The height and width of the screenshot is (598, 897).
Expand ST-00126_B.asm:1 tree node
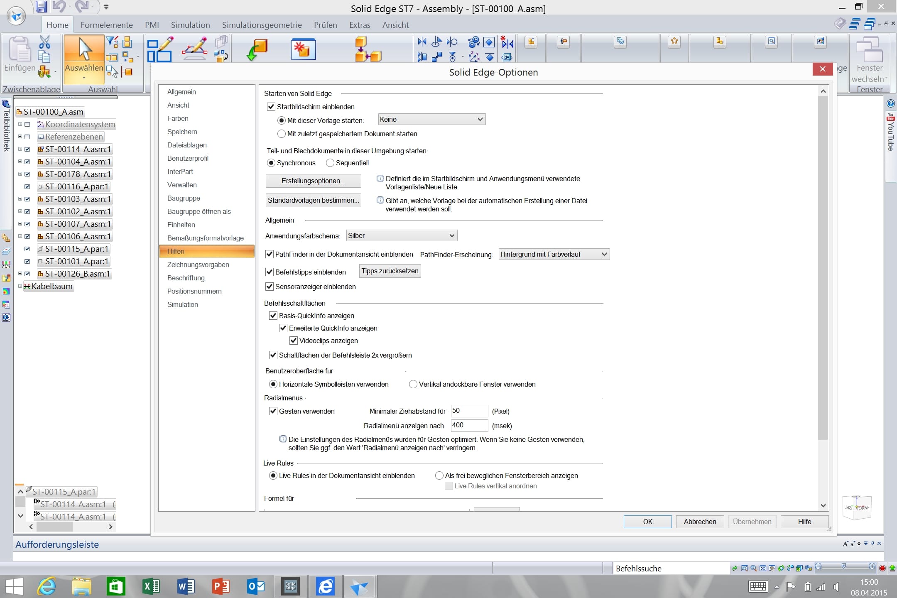point(20,274)
